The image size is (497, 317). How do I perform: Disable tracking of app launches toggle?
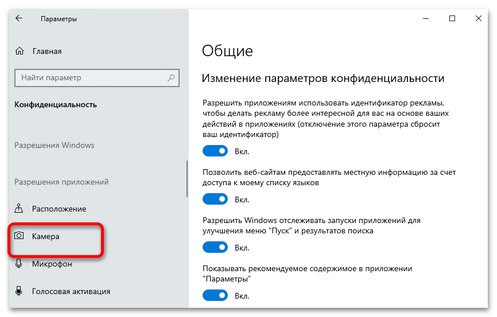tap(215, 247)
